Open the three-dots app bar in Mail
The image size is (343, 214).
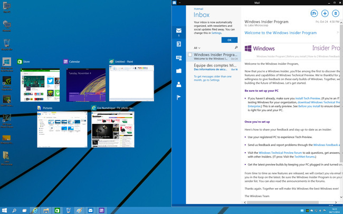click(331, 205)
